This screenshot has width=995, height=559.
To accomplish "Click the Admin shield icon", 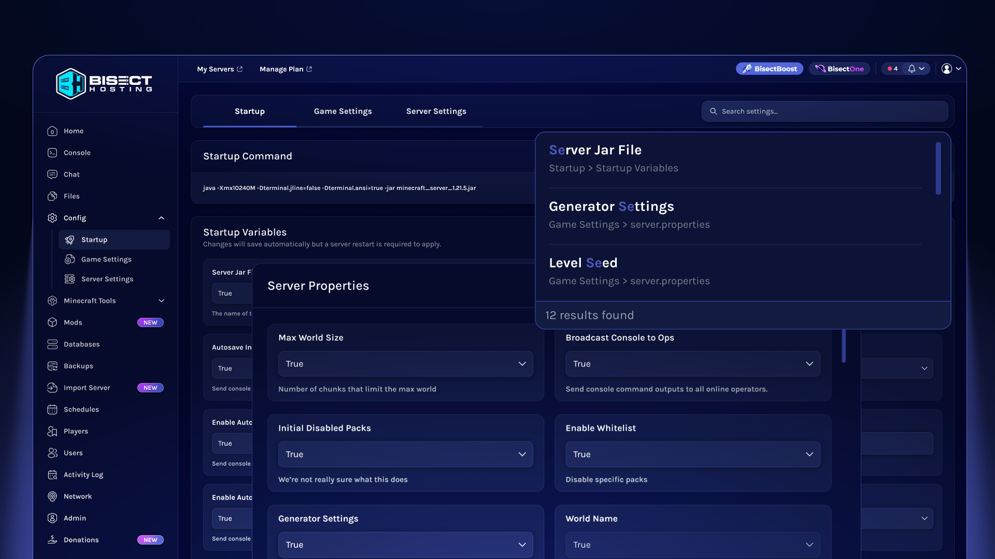I will pos(52,518).
